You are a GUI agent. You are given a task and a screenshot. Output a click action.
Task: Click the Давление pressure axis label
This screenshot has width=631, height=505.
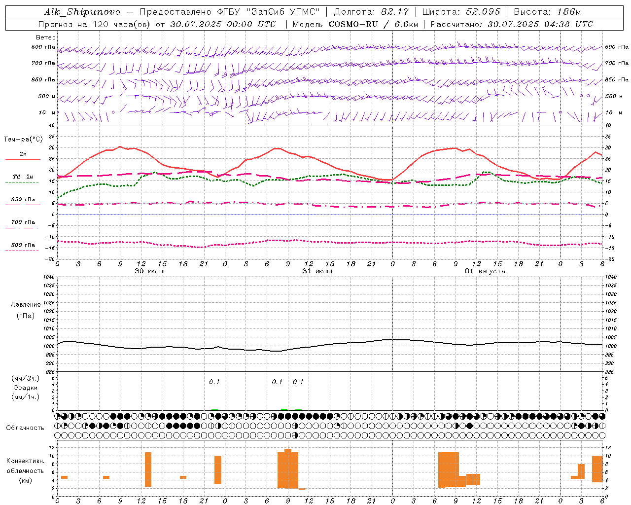(x=26, y=305)
